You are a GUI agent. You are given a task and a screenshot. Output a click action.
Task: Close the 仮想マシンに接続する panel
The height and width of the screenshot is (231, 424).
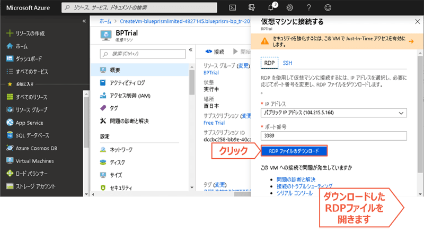click(418, 22)
